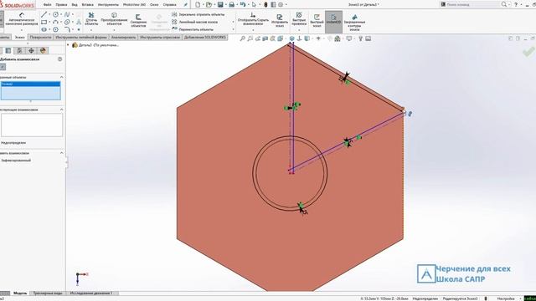
Task: Switch to the Анализировать tab
Action: point(123,37)
